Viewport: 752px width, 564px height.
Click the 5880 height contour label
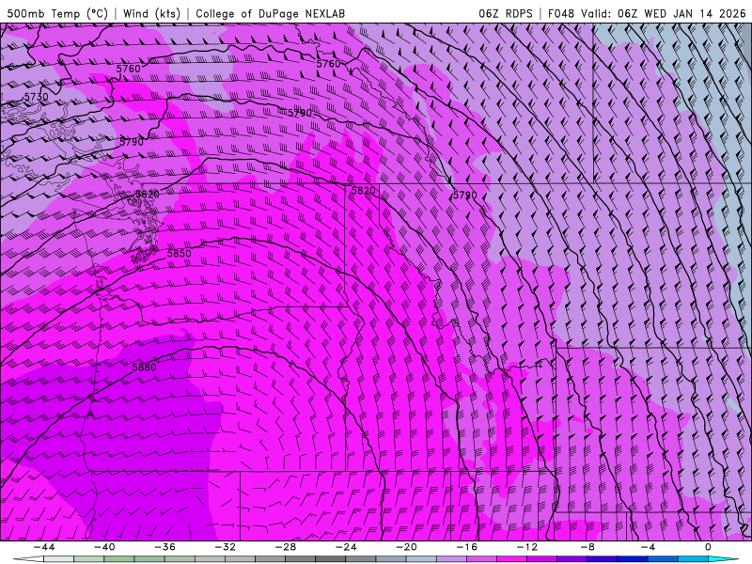pos(144,368)
